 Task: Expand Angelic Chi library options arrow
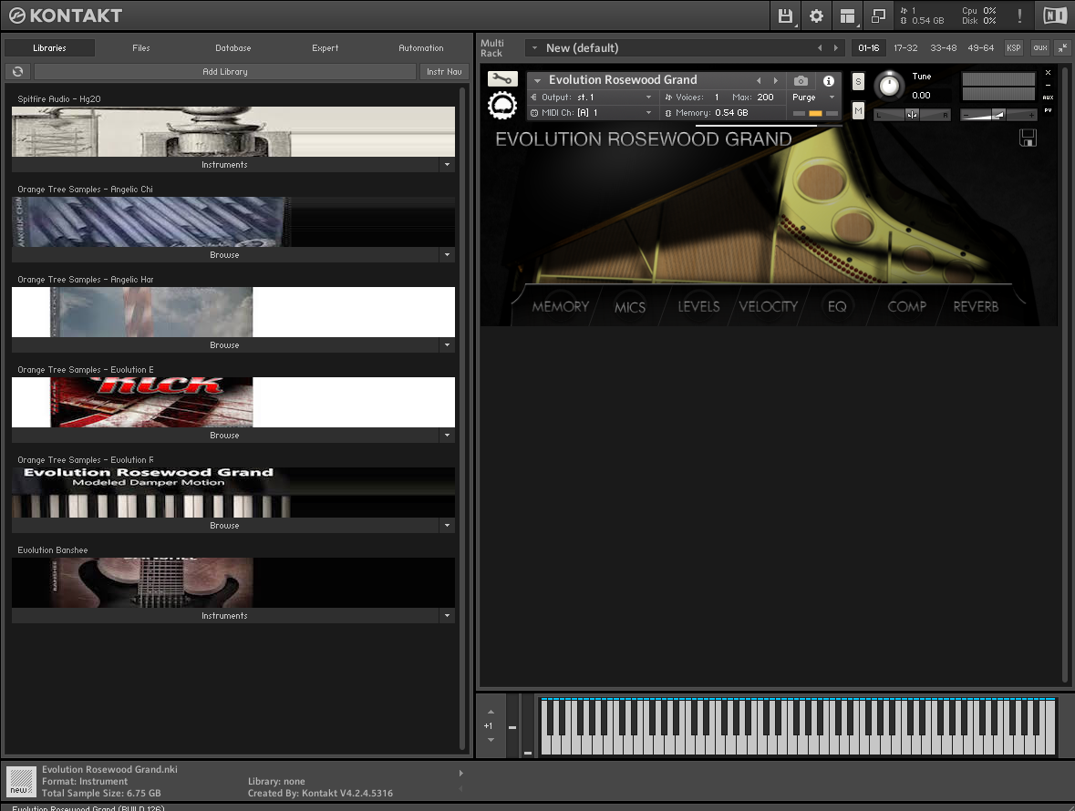447,255
